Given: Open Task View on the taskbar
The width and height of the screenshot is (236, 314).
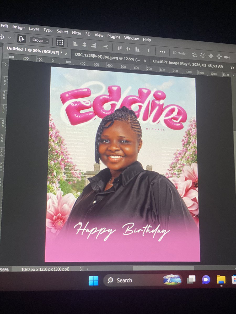Looking at the screenshot, I should click(191, 280).
